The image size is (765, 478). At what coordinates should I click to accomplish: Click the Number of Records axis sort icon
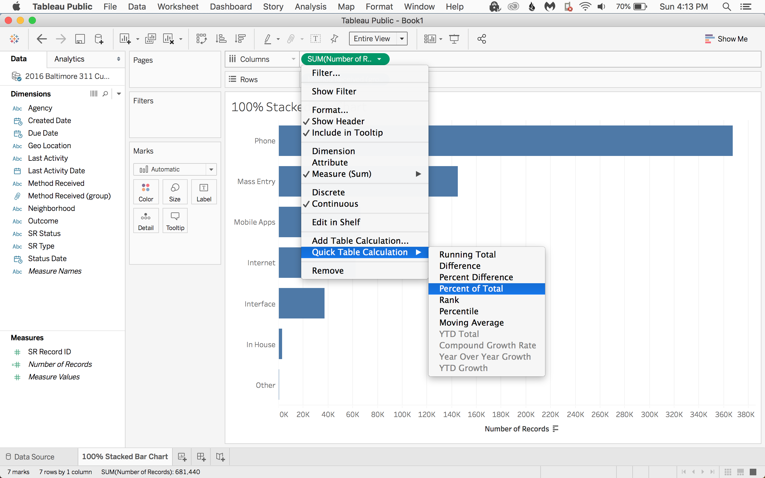556,429
